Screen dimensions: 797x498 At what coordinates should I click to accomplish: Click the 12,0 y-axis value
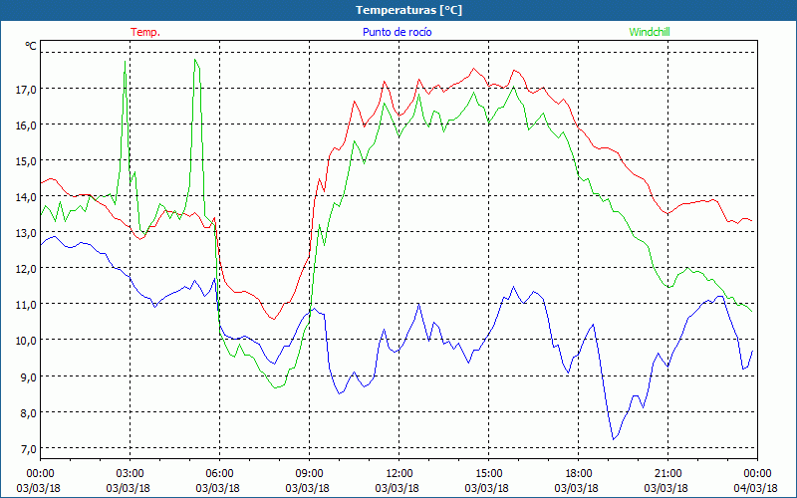(27, 269)
